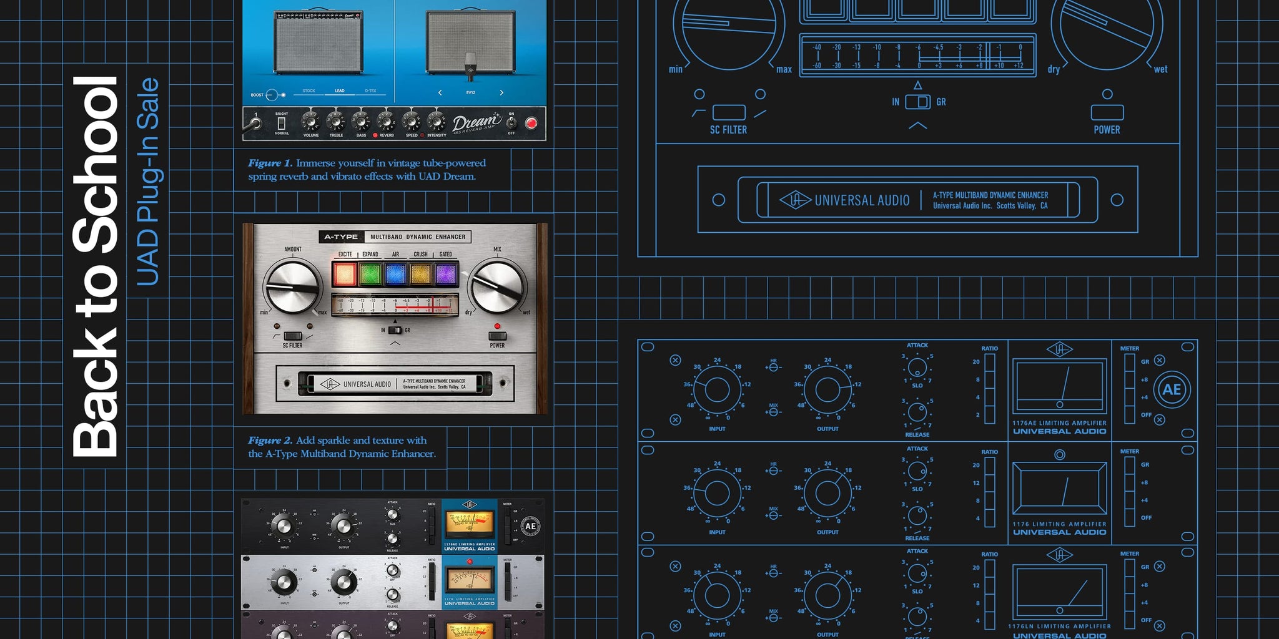Click the AE badge on the photo 1176AE unit
This screenshot has width=1279, height=639.
[x=530, y=526]
